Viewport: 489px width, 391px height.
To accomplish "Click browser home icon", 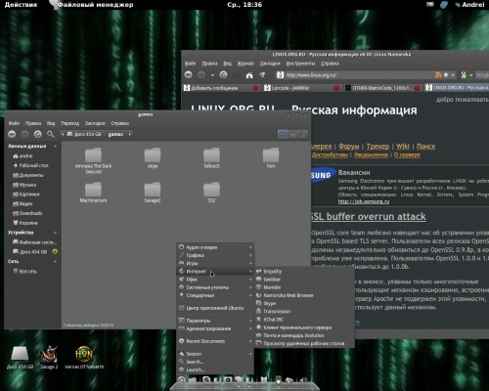I will tap(249, 75).
